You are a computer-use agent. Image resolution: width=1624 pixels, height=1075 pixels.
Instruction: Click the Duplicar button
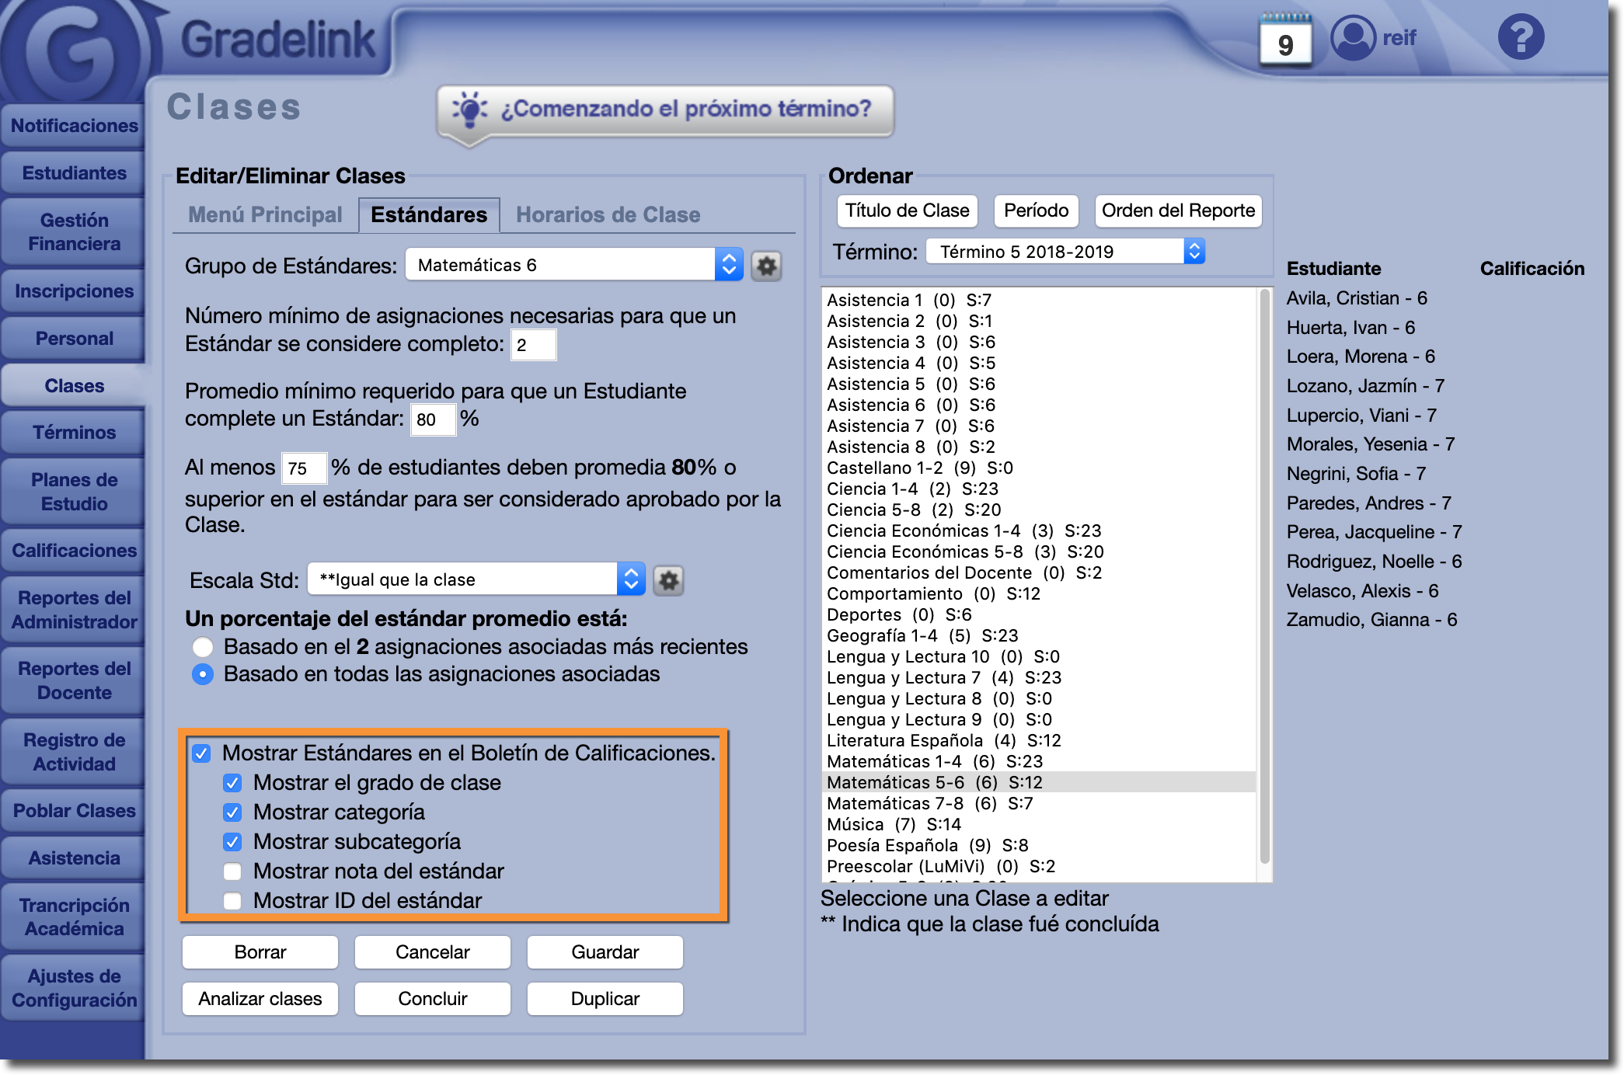605,999
